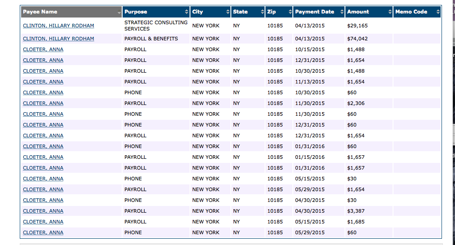Open Cloeter, Anna link dated 01/15/2016
Viewport: 455px width, 245px height.
[43, 157]
